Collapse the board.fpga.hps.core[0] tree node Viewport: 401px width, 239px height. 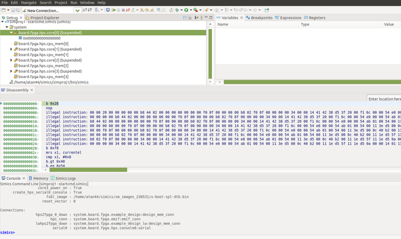(11, 33)
